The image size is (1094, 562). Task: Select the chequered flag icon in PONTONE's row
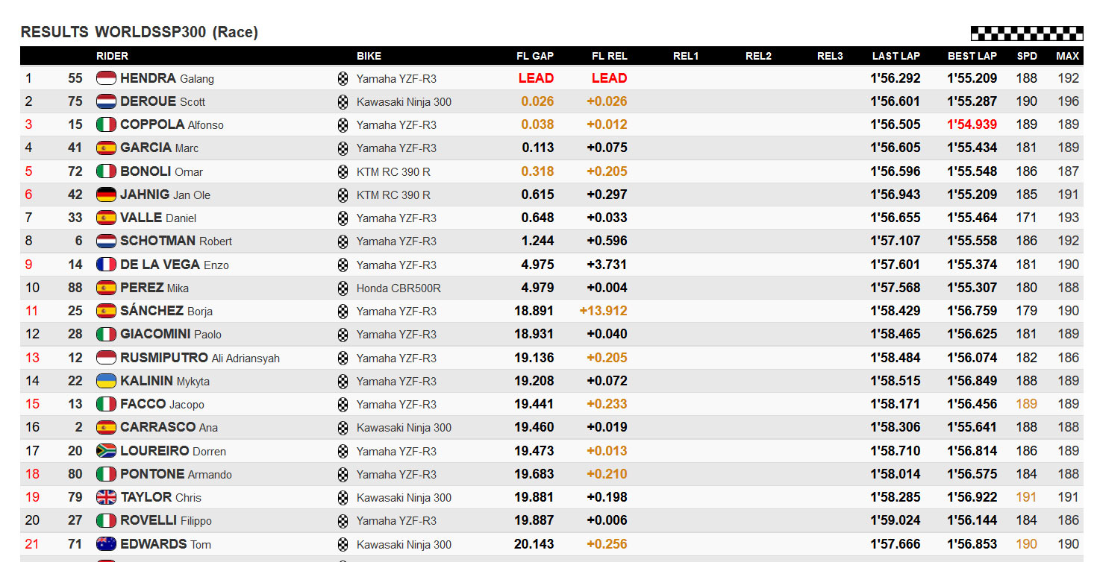point(343,474)
